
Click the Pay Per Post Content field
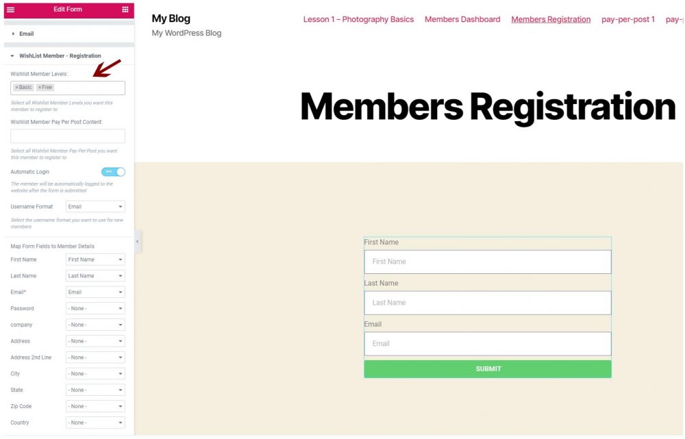pos(68,136)
